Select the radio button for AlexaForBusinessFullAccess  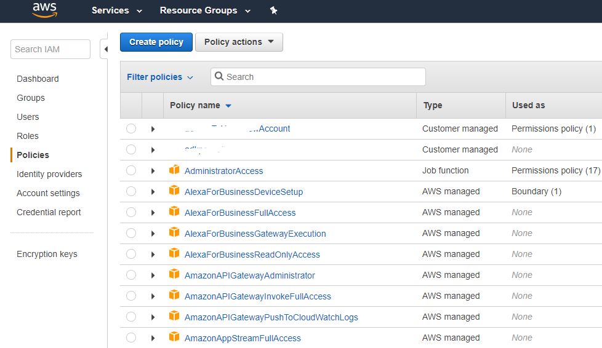pyautogui.click(x=131, y=212)
